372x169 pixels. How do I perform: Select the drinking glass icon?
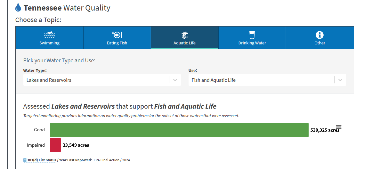click(x=252, y=35)
